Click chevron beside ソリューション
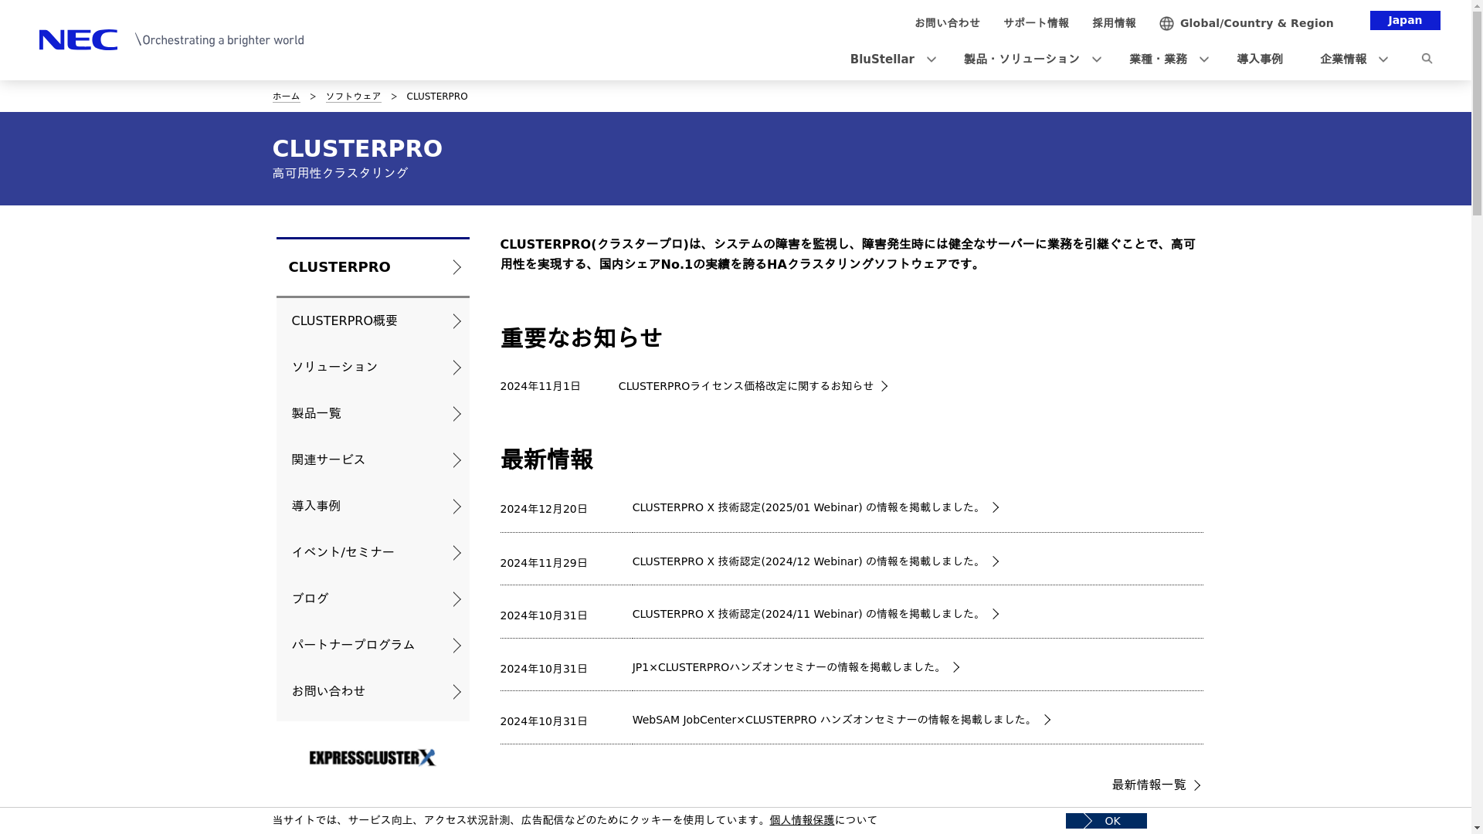 point(456,368)
